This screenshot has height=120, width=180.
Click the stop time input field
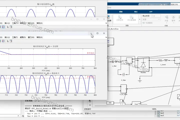[x=156, y=16]
